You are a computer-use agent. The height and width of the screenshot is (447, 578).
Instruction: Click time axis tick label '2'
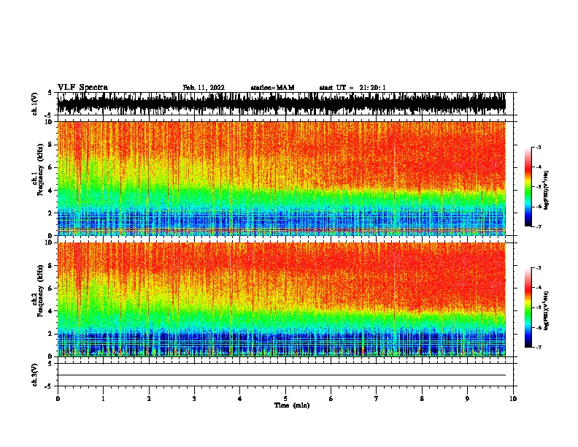149,398
